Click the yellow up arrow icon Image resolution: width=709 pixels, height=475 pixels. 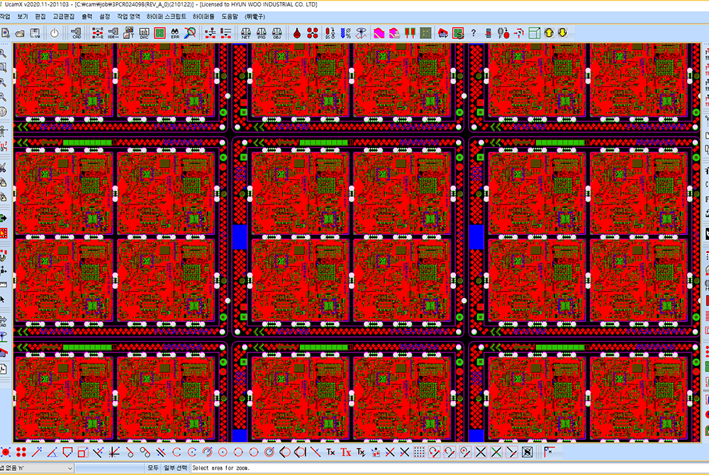[x=549, y=33]
